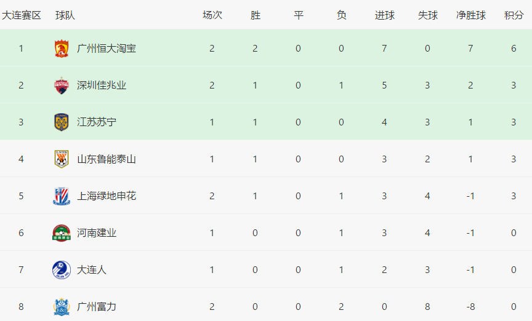Open the 河南建业 team name link
This screenshot has width=532, height=321.
pos(96,232)
